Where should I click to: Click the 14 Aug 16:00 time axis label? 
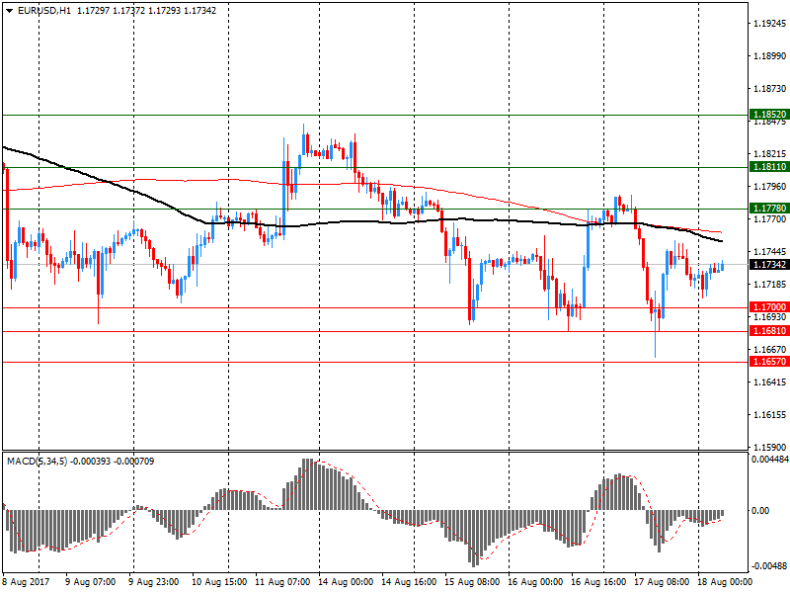[x=409, y=582]
